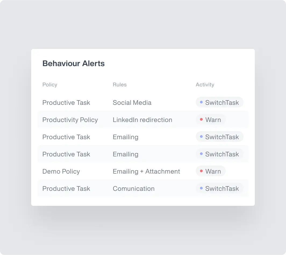286x255 pixels.
Task: Choose the Emailing + Attachment rule
Action: click(146, 171)
